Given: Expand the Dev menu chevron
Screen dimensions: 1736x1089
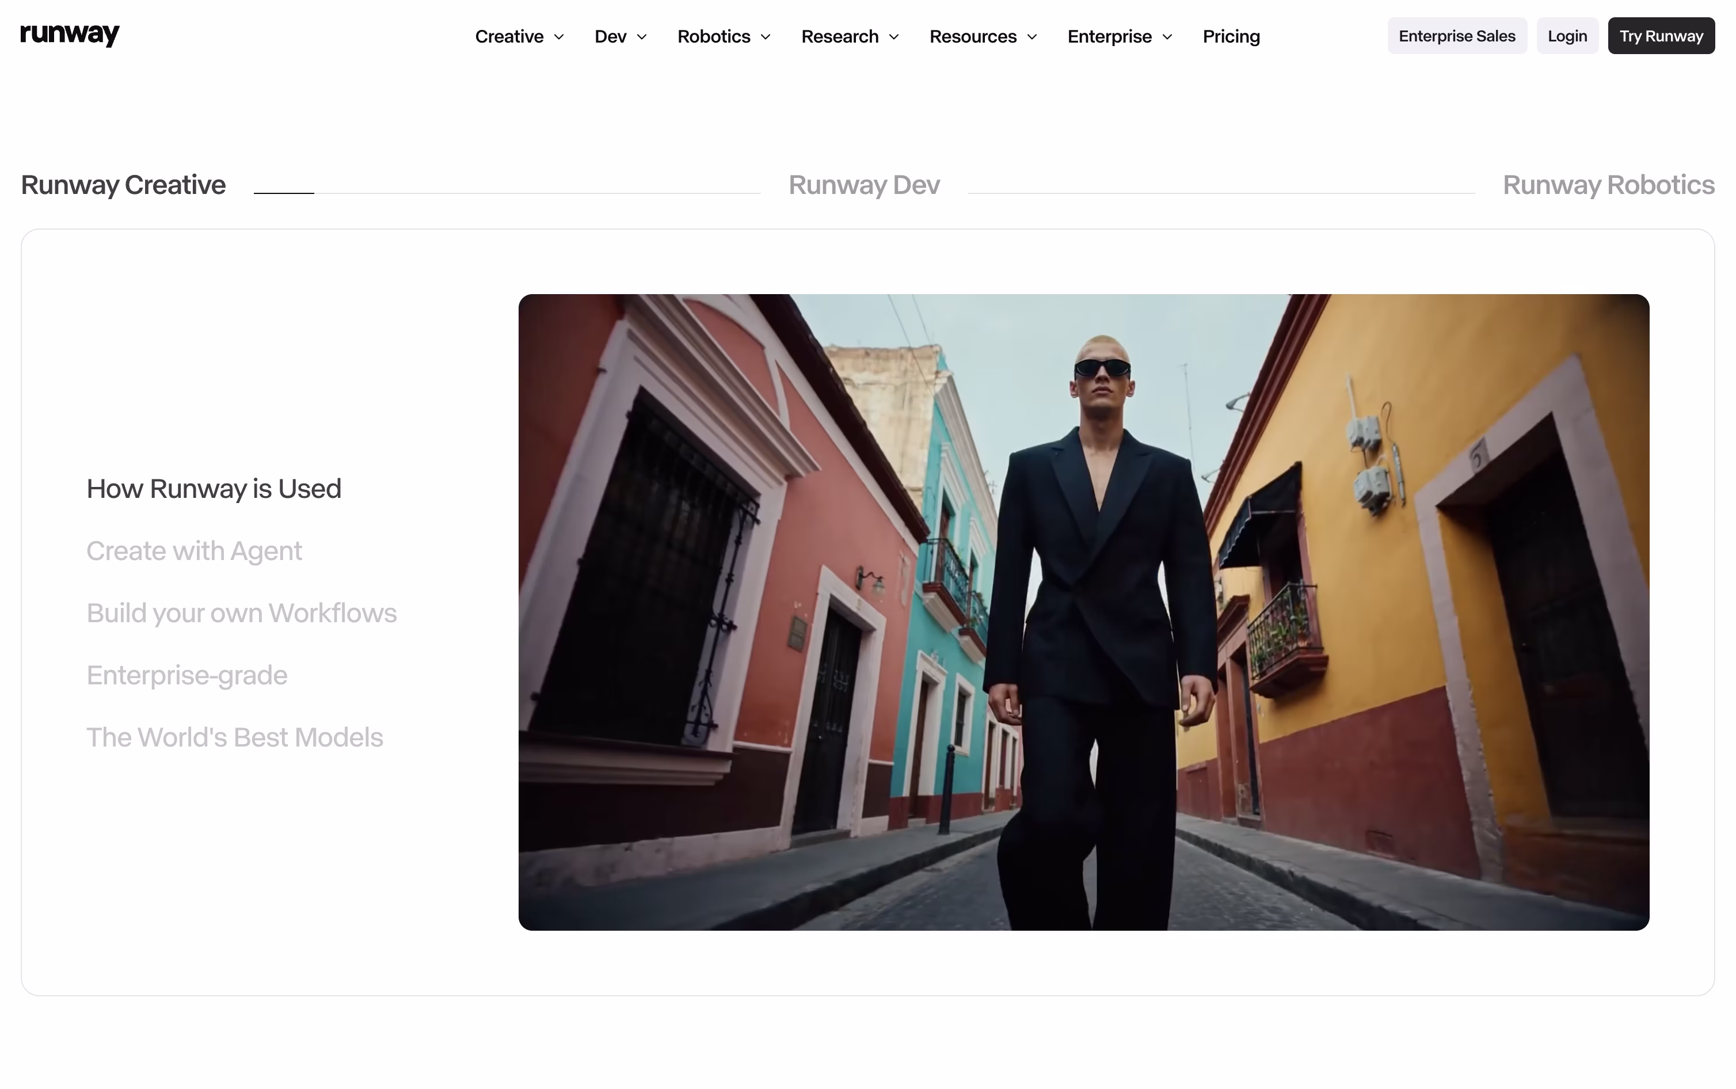Looking at the screenshot, I should pos(642,37).
